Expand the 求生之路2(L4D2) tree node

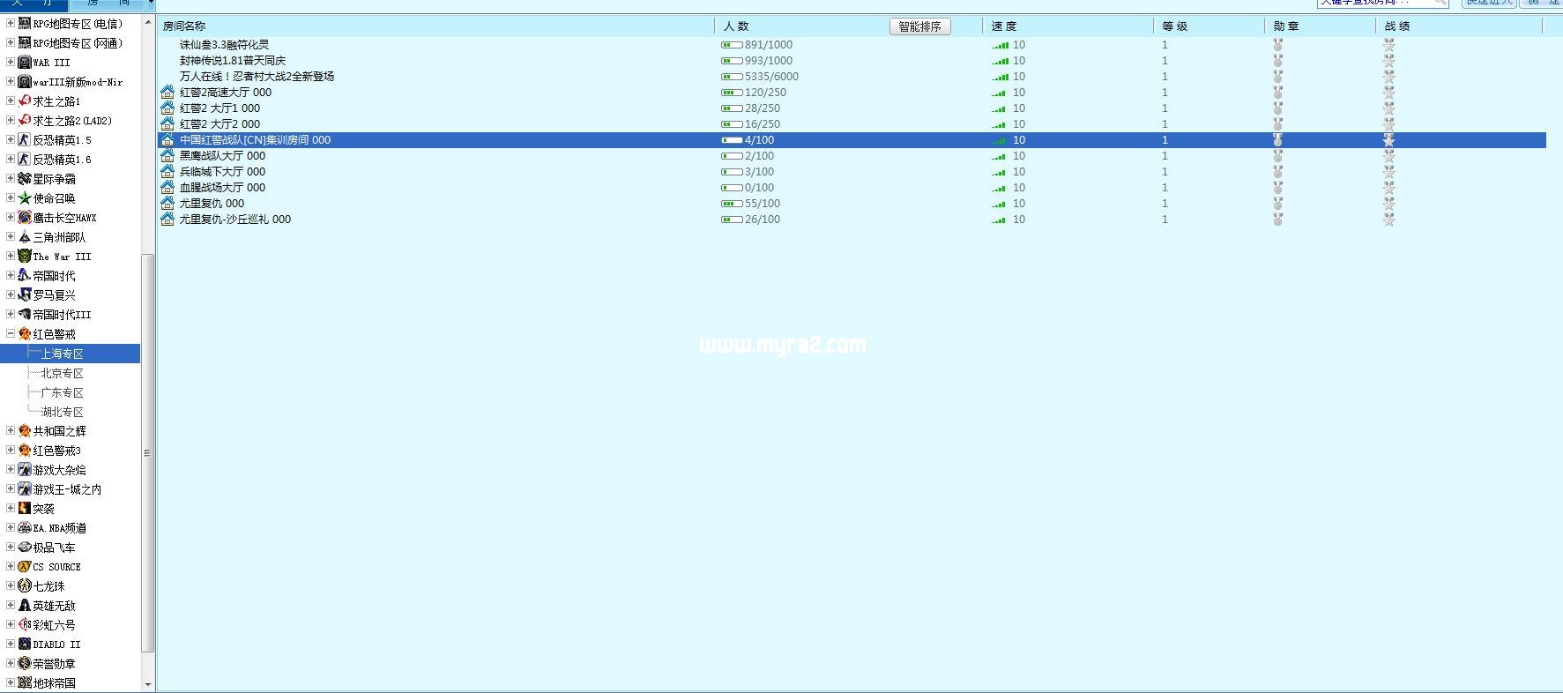coord(11,121)
